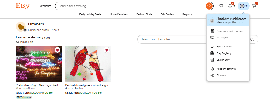
Task: Click the Edit link next to Public
Action: (x=30, y=42)
